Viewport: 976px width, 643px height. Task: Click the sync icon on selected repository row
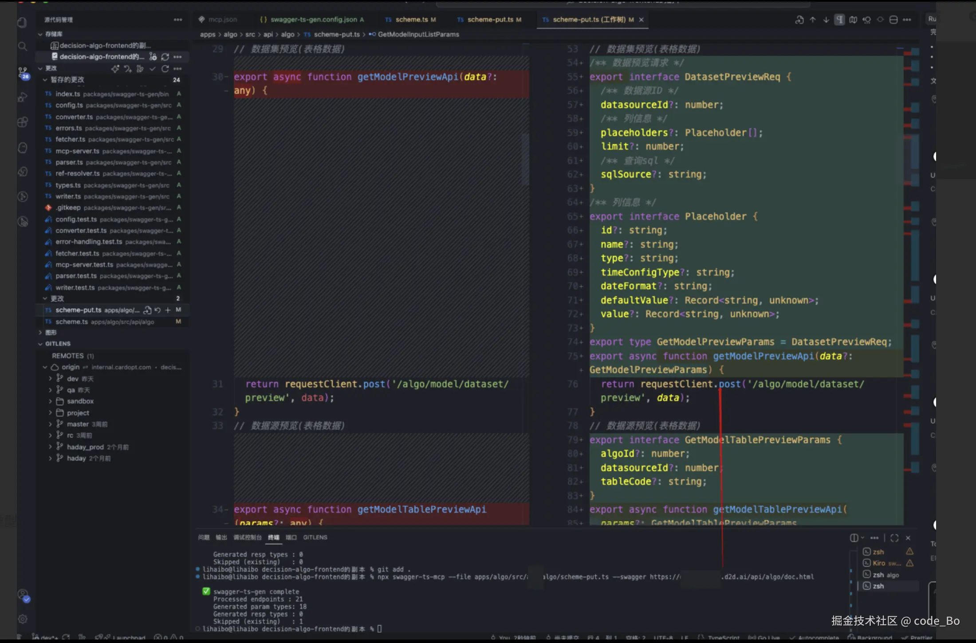(165, 57)
